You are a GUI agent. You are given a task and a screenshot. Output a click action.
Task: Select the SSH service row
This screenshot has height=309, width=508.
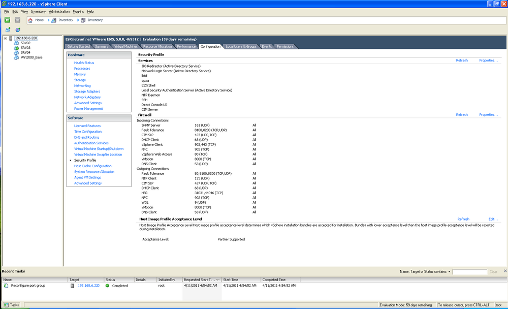click(144, 100)
